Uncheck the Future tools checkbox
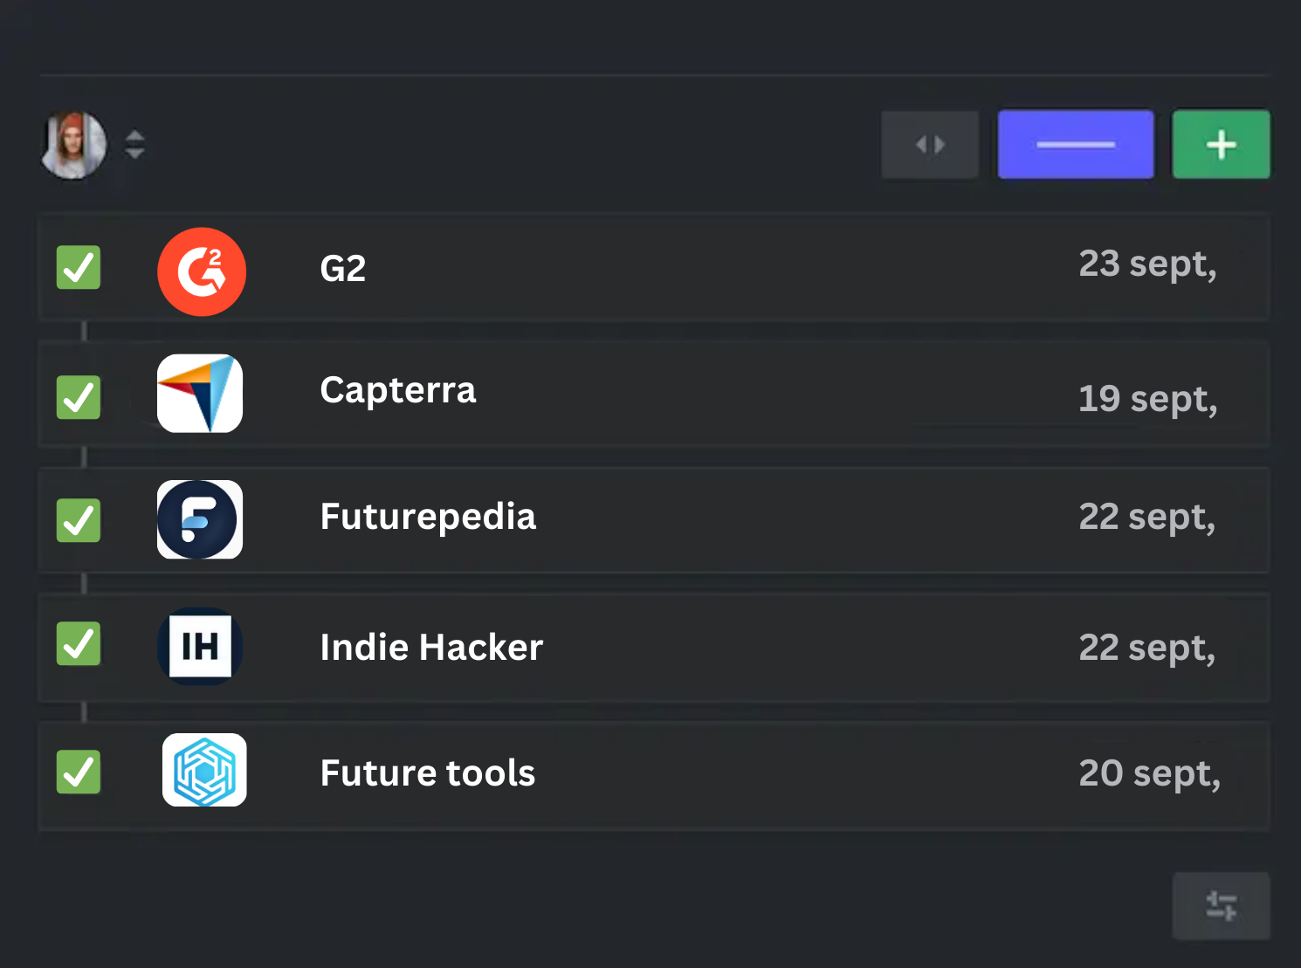Viewport: 1301px width, 968px height. coord(79,772)
